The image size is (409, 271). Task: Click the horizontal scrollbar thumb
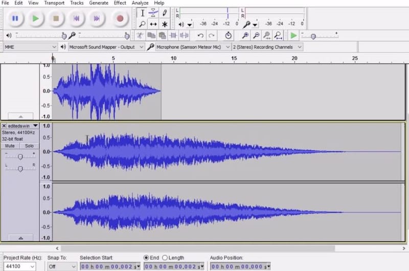pyautogui.click(x=198, y=248)
